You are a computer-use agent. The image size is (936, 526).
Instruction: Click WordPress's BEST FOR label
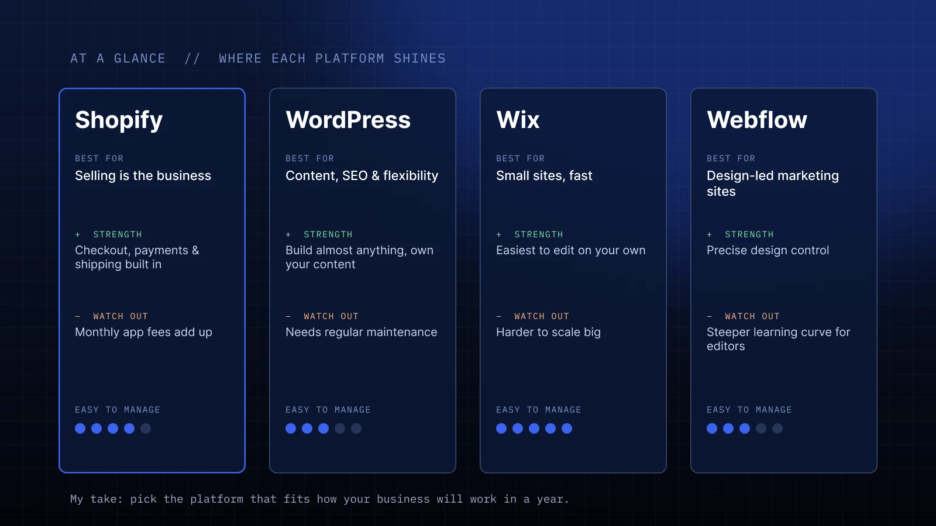(x=309, y=158)
